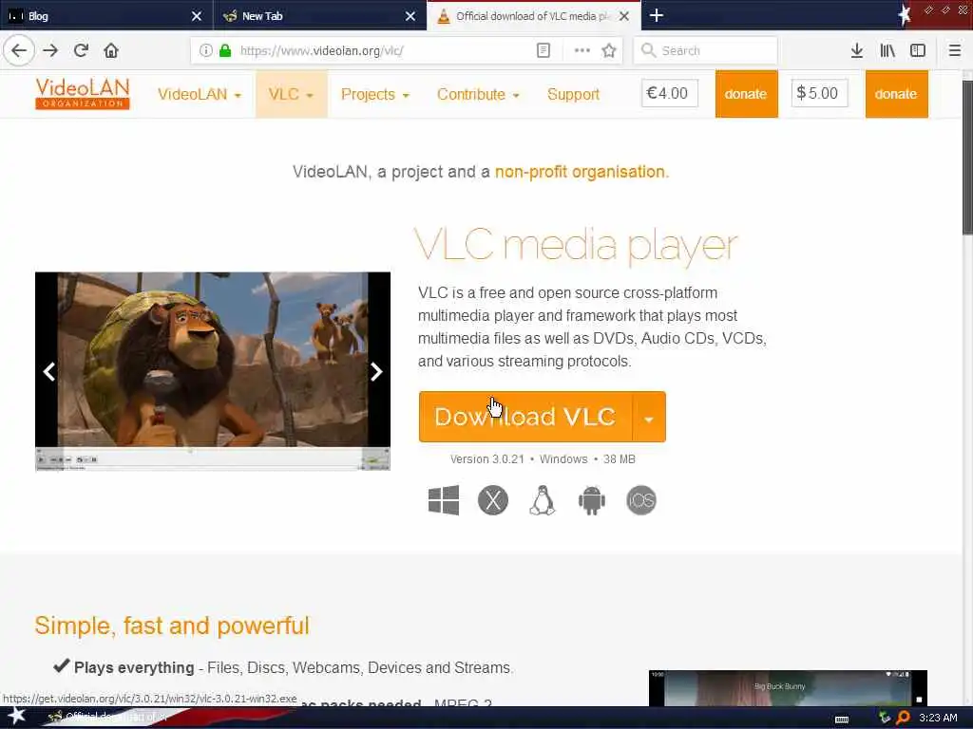Choose the Windows platform icon
The image size is (973, 729).
coord(444,500)
